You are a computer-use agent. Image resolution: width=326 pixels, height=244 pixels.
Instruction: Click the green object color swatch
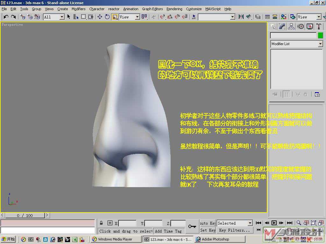pyautogui.click(x=320, y=35)
